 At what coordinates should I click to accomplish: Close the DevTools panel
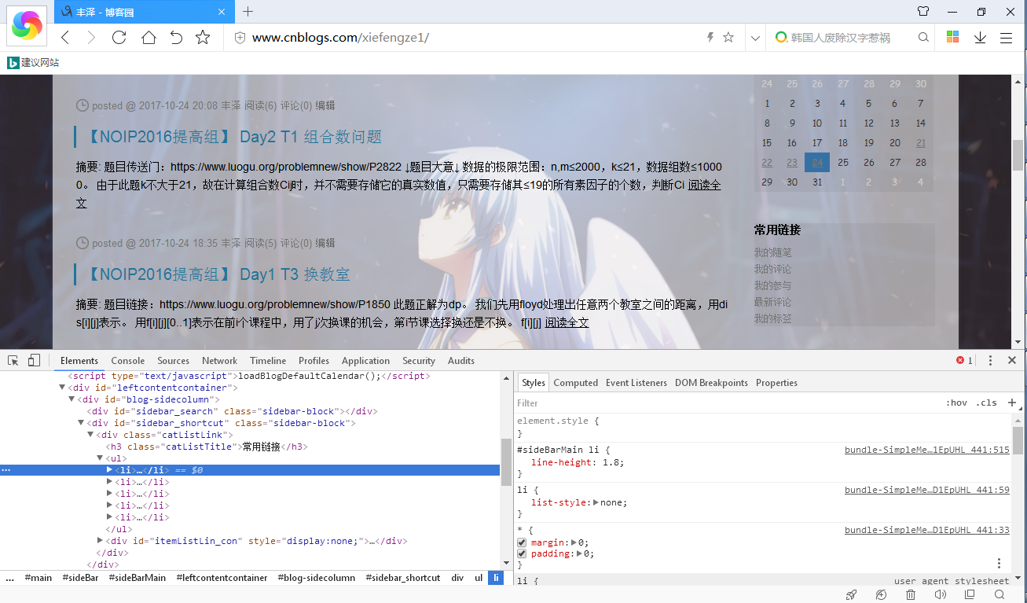pyautogui.click(x=1011, y=360)
